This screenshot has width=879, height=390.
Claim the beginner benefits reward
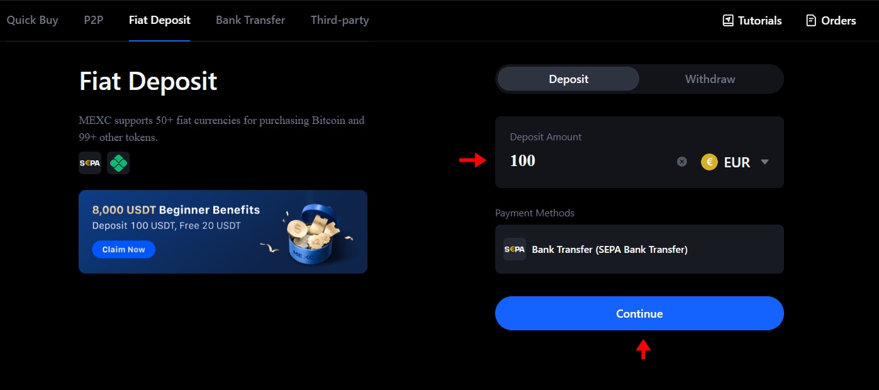[x=123, y=249]
